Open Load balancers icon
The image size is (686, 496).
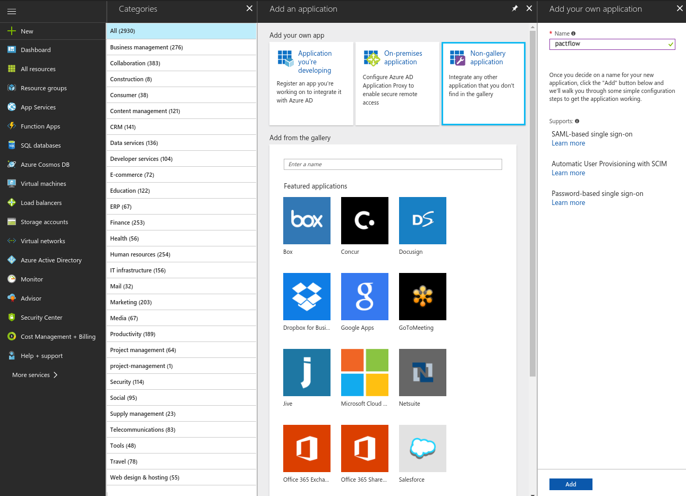(x=12, y=202)
